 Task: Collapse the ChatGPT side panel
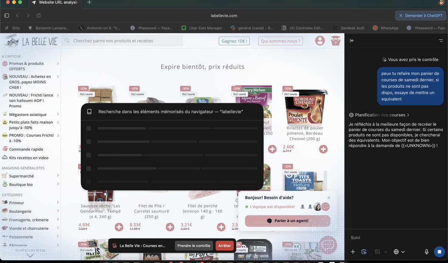point(352,41)
